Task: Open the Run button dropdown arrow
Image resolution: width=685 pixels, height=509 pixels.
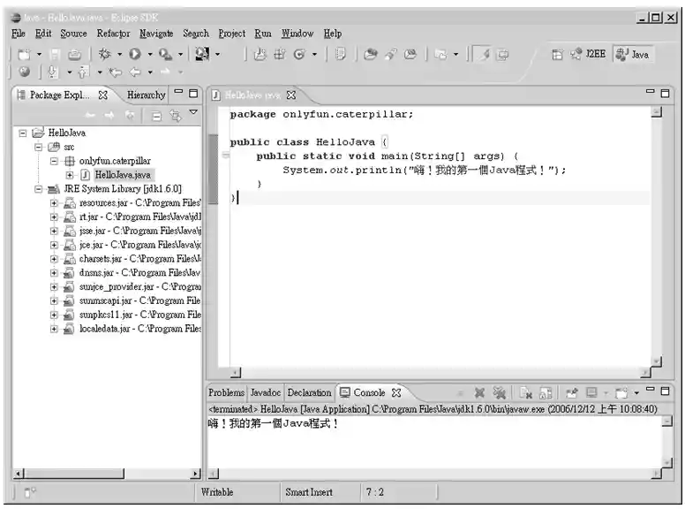Action: [x=150, y=55]
